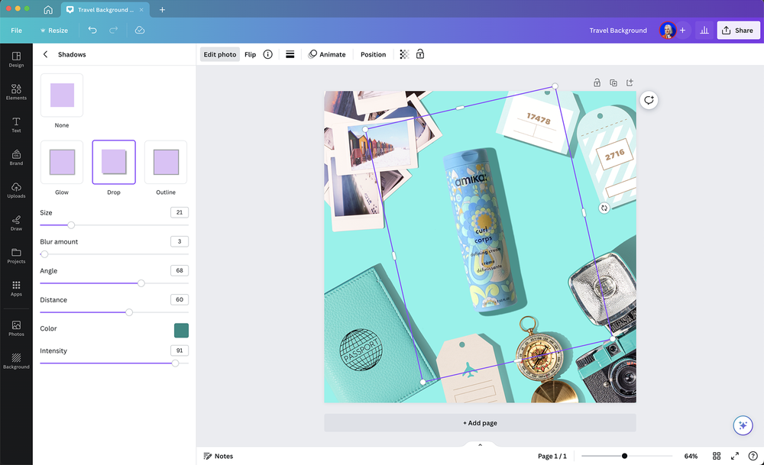Duplicate the selected element above the canvas
Screen dimensions: 764x465
pyautogui.click(x=613, y=82)
